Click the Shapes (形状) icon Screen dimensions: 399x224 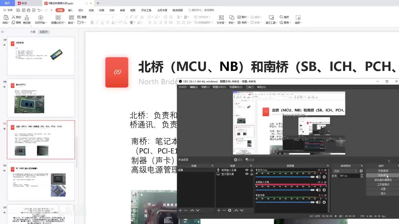[x=232, y=17]
